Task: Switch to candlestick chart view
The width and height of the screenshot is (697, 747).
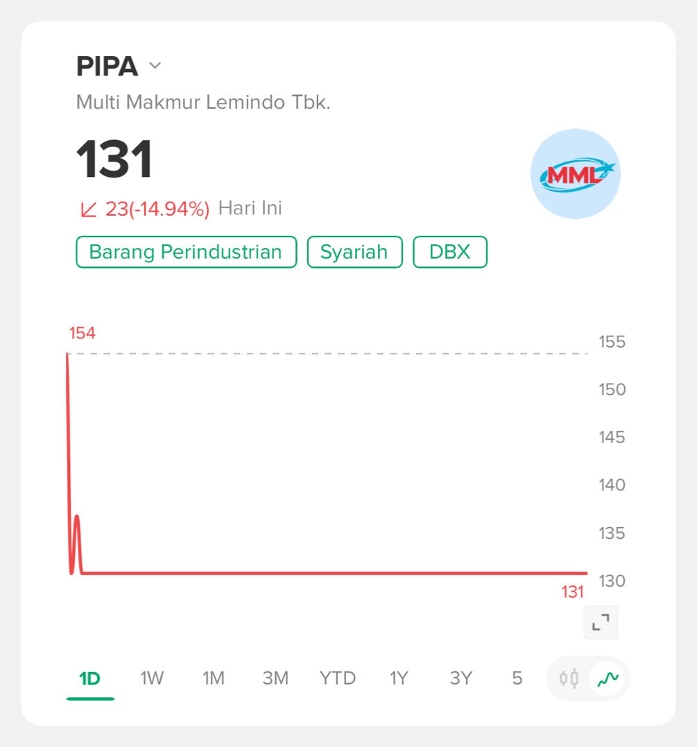Action: pos(569,678)
